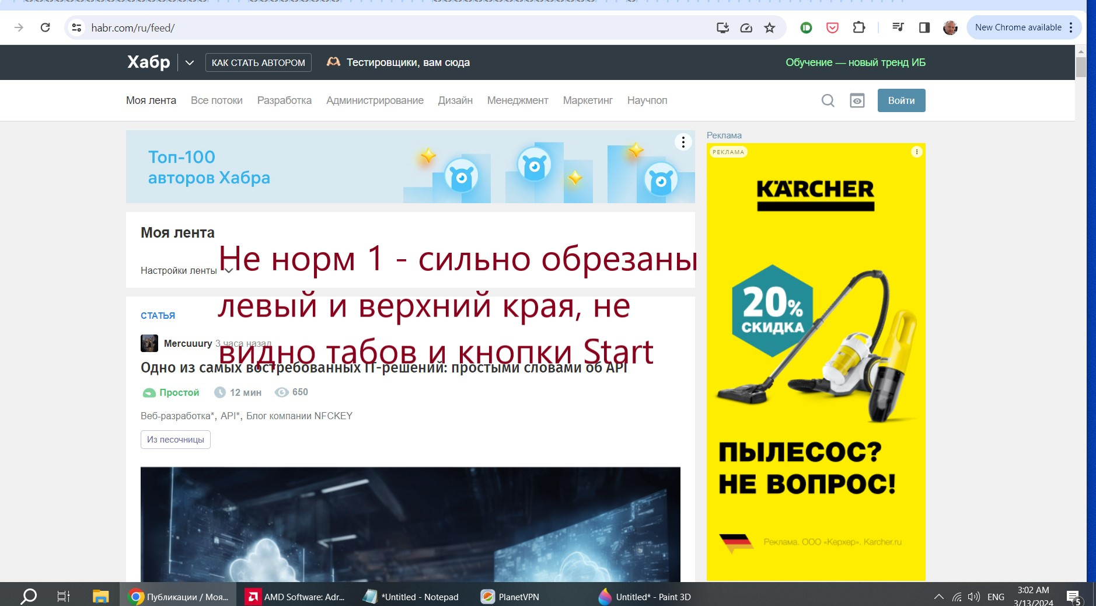Image resolution: width=1096 pixels, height=606 pixels.
Task: Open Task View in the taskbar
Action: [64, 596]
